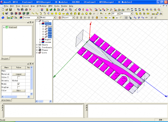Select the Draw rectangle tool
Viewport: 168px width, 122px height.
point(52,14)
